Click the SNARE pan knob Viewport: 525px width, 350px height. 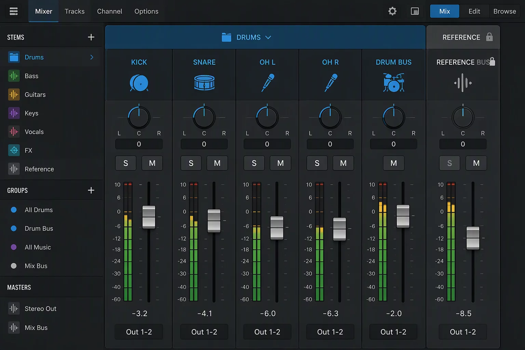point(204,117)
